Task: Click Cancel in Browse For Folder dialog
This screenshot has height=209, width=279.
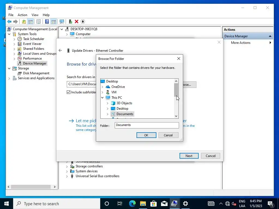Action: point(168,135)
